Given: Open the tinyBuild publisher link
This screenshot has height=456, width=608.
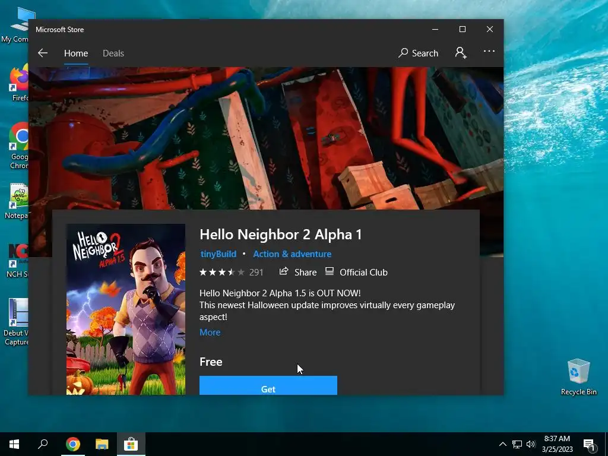Looking at the screenshot, I should [x=218, y=254].
